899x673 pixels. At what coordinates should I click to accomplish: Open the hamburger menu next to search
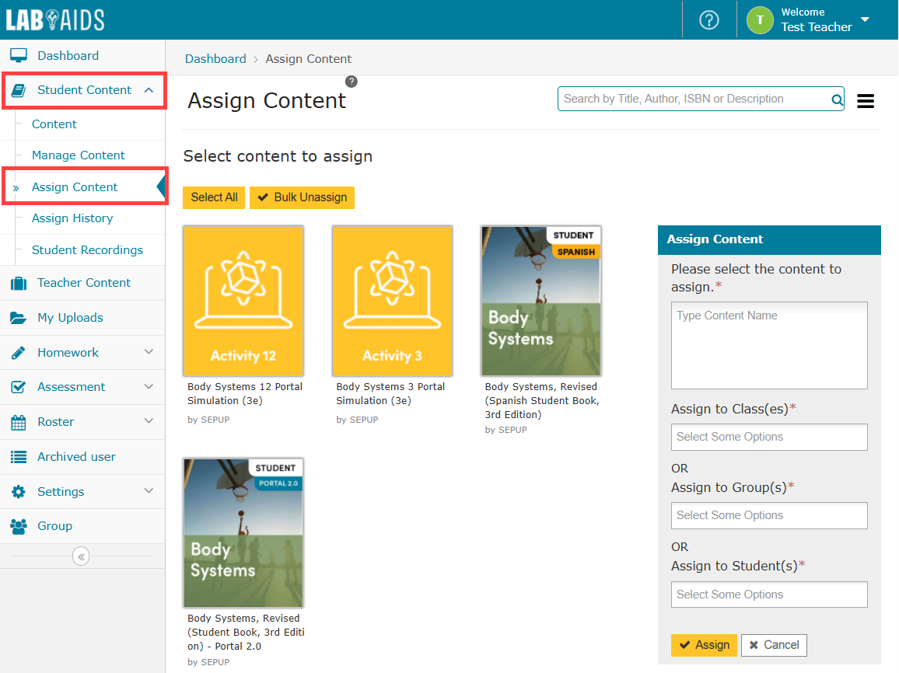[865, 101]
